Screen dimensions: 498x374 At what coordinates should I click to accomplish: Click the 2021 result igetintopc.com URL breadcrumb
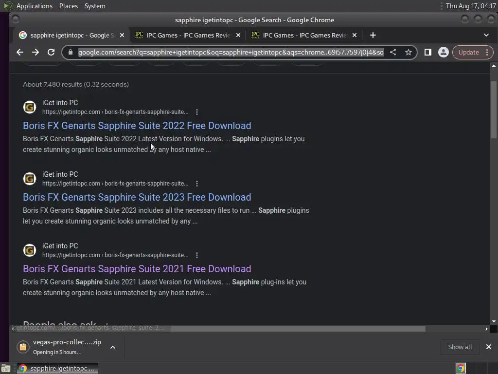coord(115,255)
